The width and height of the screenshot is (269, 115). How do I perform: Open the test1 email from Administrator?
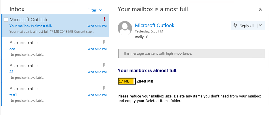55,94
